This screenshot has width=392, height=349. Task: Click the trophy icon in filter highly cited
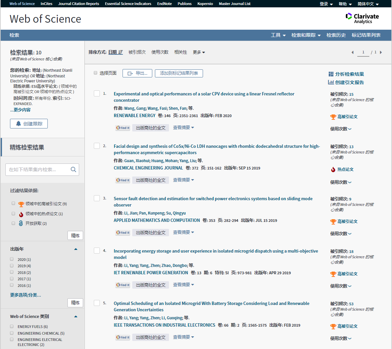[x=21, y=204]
